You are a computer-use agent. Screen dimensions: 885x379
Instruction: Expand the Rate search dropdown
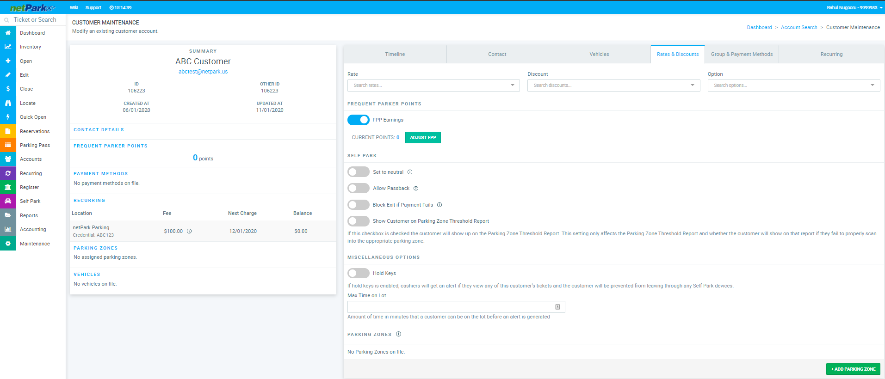point(433,86)
